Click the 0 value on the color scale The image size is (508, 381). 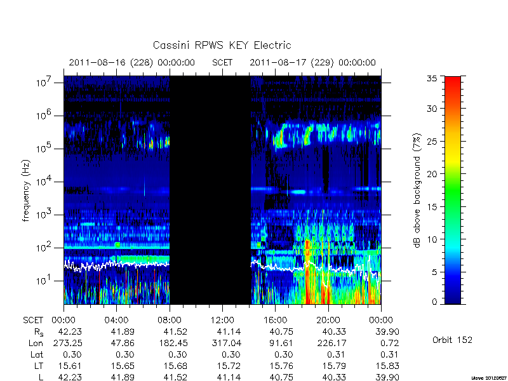434,302
